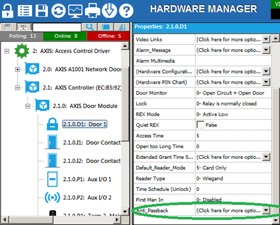
Task: Click the tree horizontal scroll right arrow
Action: 117,220
